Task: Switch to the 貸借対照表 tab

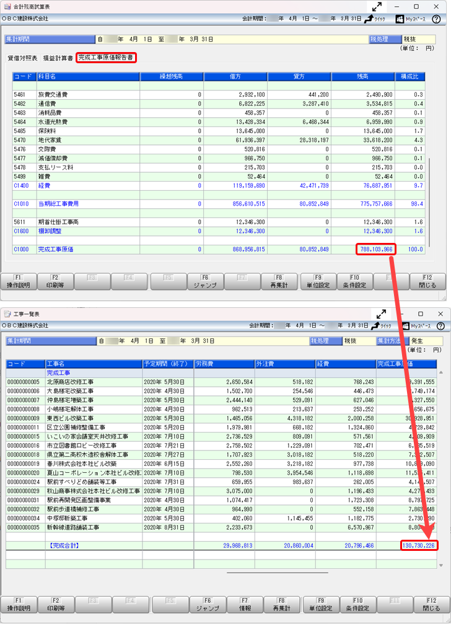Action: [23, 58]
